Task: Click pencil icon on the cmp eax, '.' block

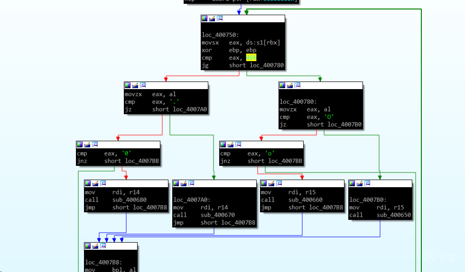Action: tap(135, 85)
